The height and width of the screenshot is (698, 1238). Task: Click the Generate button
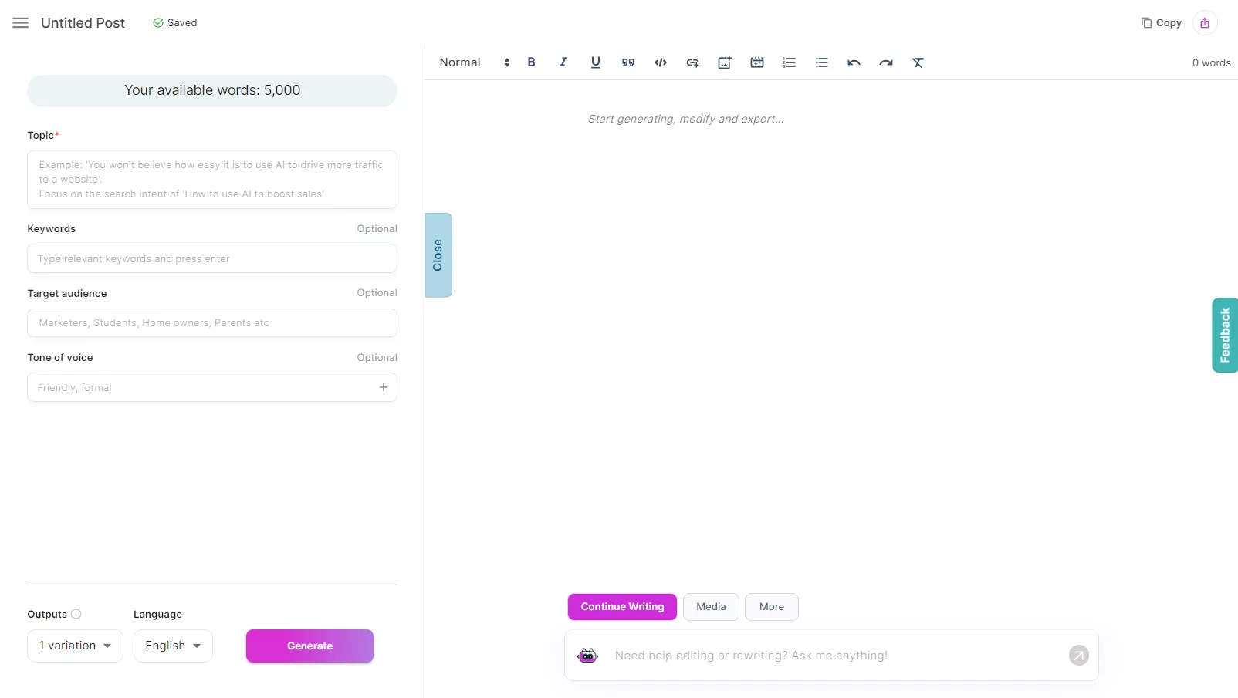click(x=309, y=646)
